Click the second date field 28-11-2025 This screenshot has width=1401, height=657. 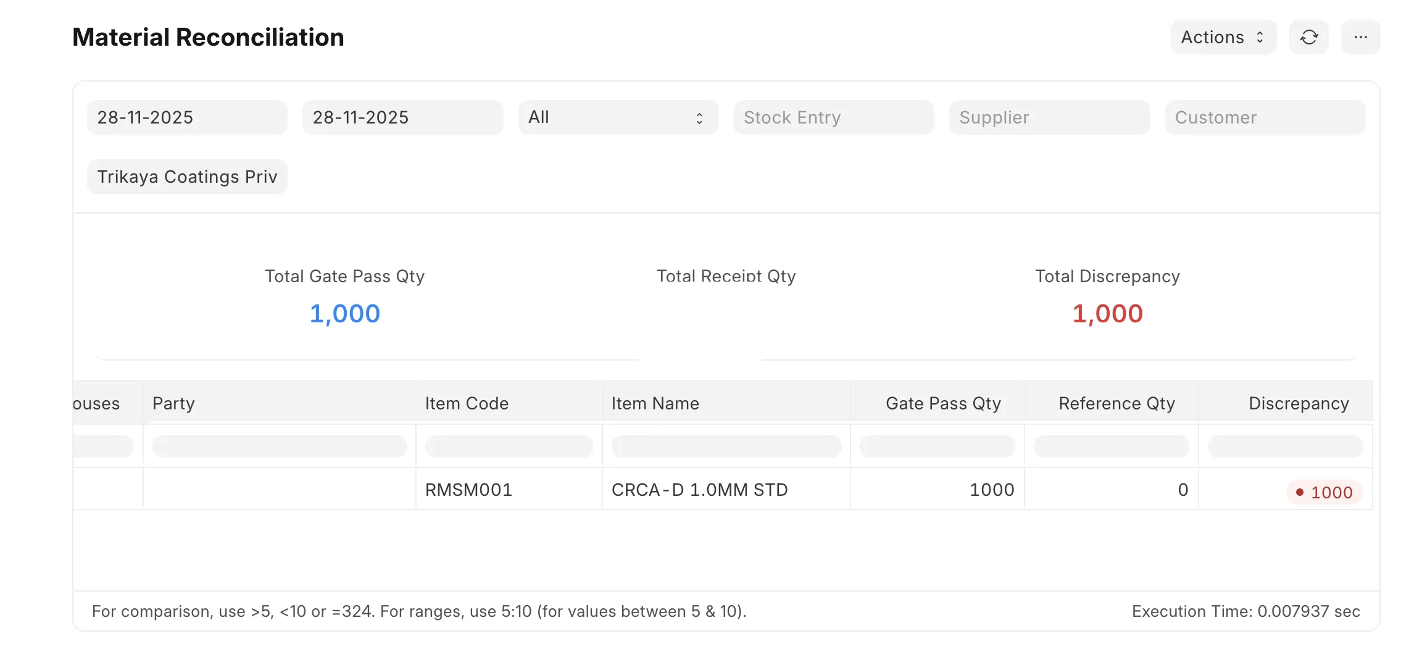(402, 117)
